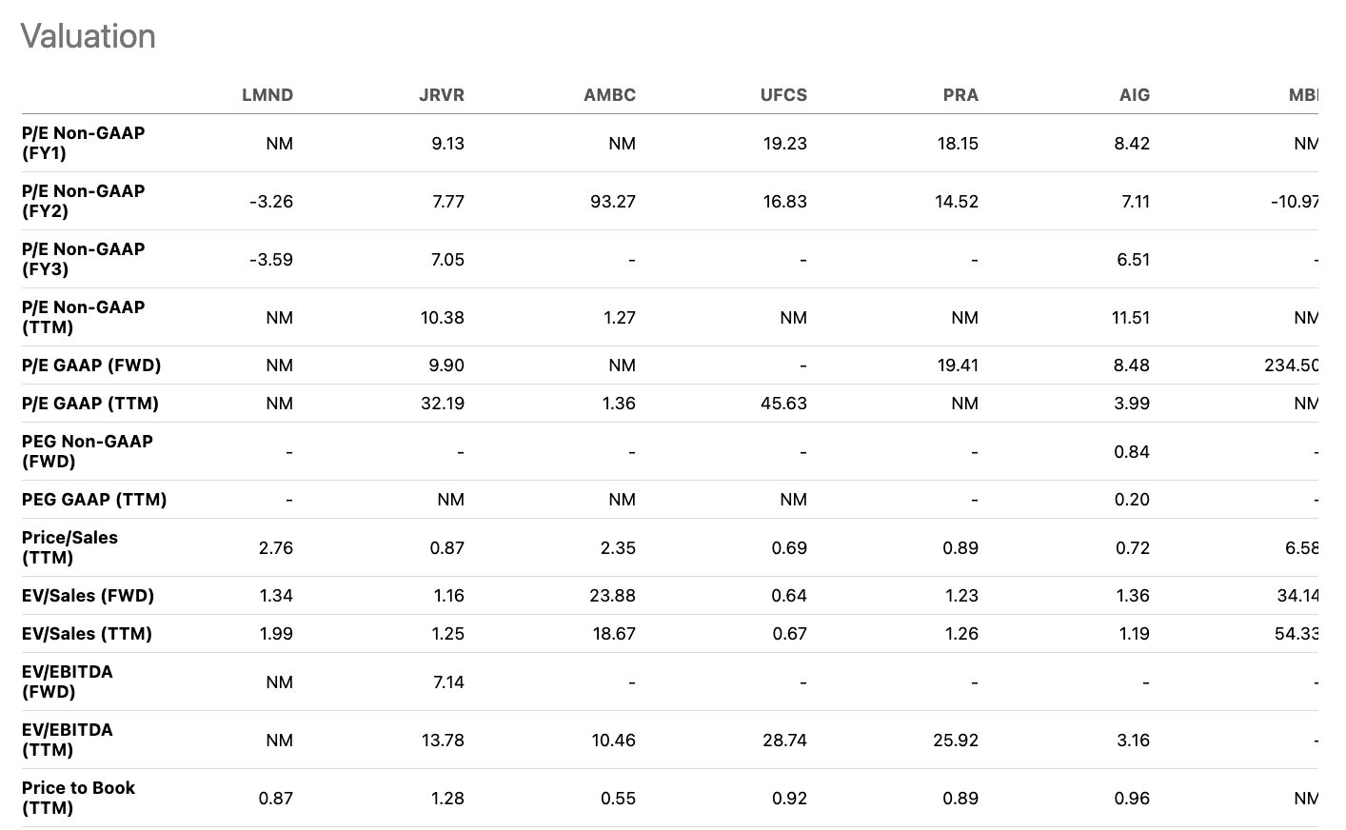Click the P/E GAAP (TTM) row label

coord(90,404)
